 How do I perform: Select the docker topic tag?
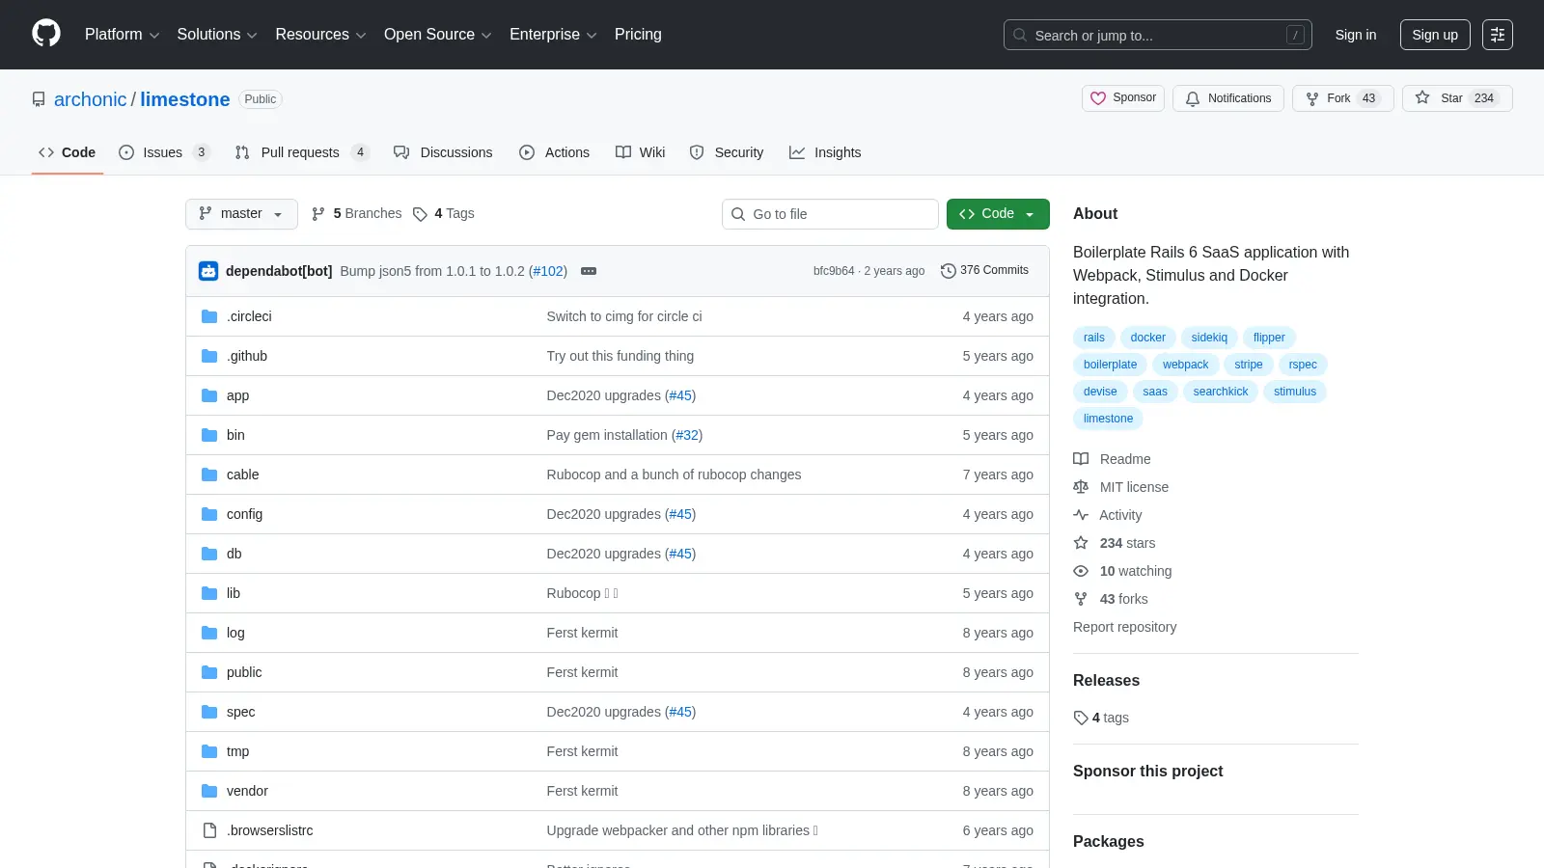1147,338
